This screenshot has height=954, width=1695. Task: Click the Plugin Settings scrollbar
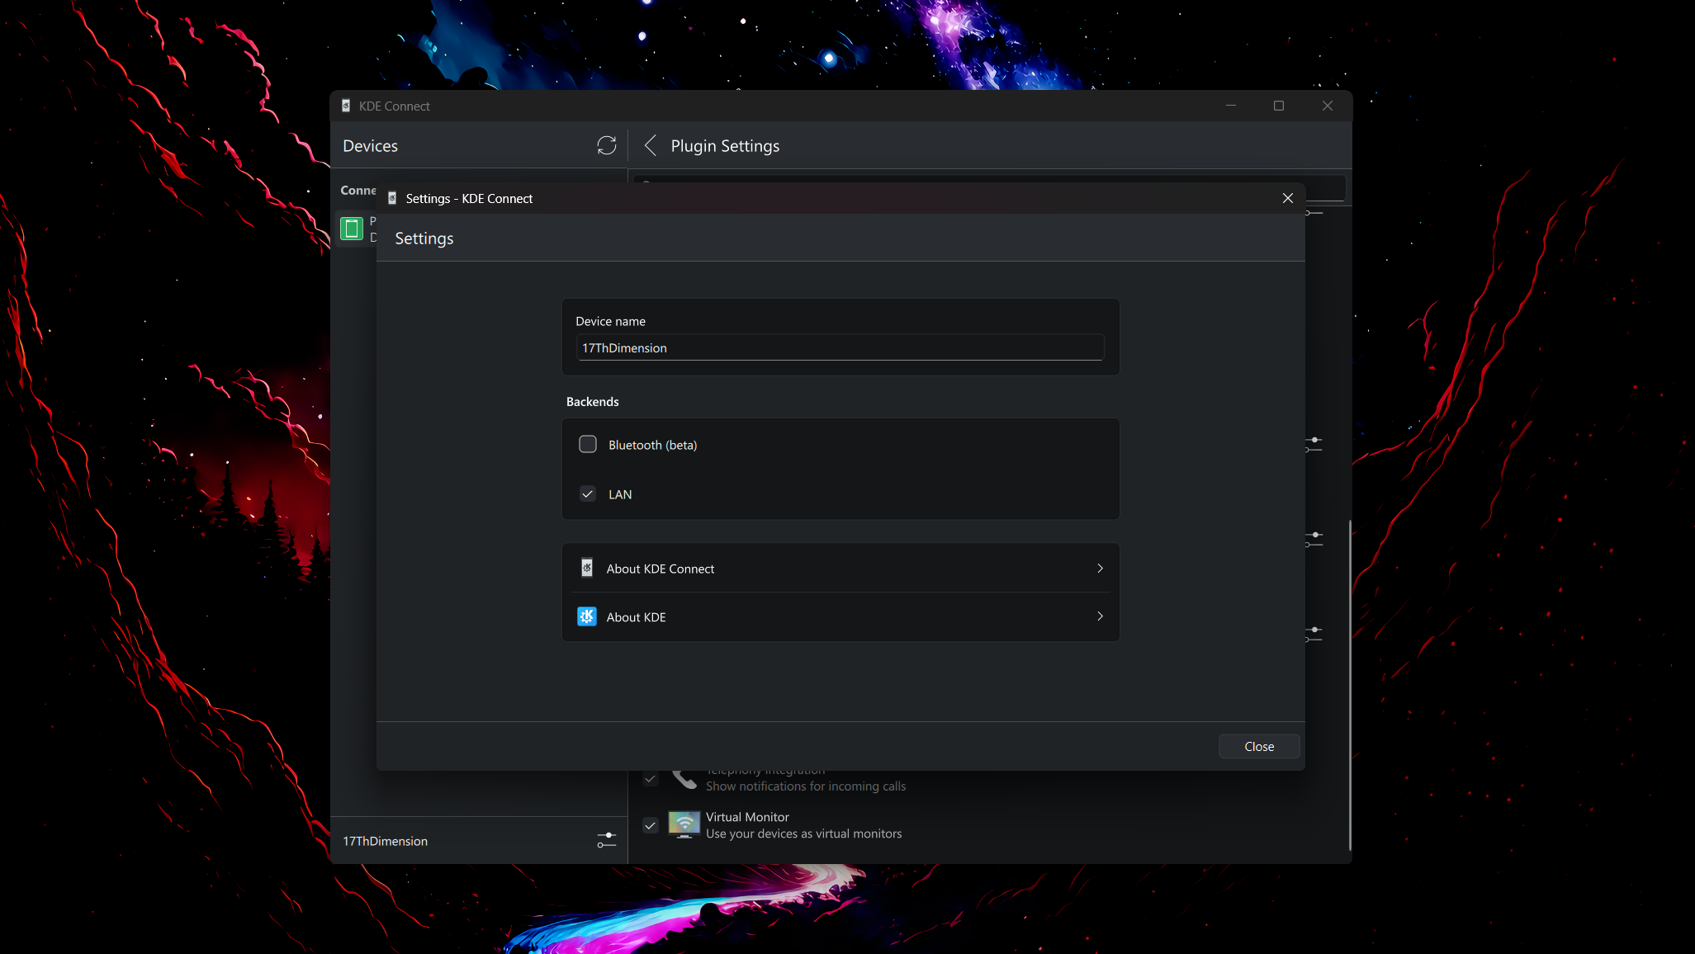point(1350,685)
